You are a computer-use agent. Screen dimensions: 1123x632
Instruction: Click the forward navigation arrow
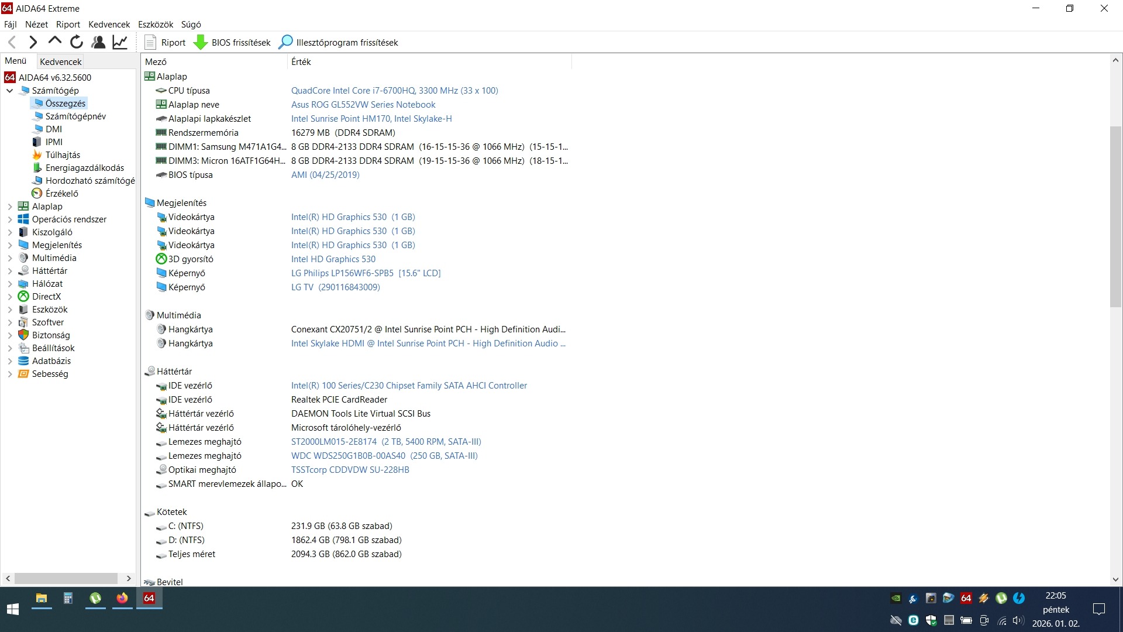(33, 42)
